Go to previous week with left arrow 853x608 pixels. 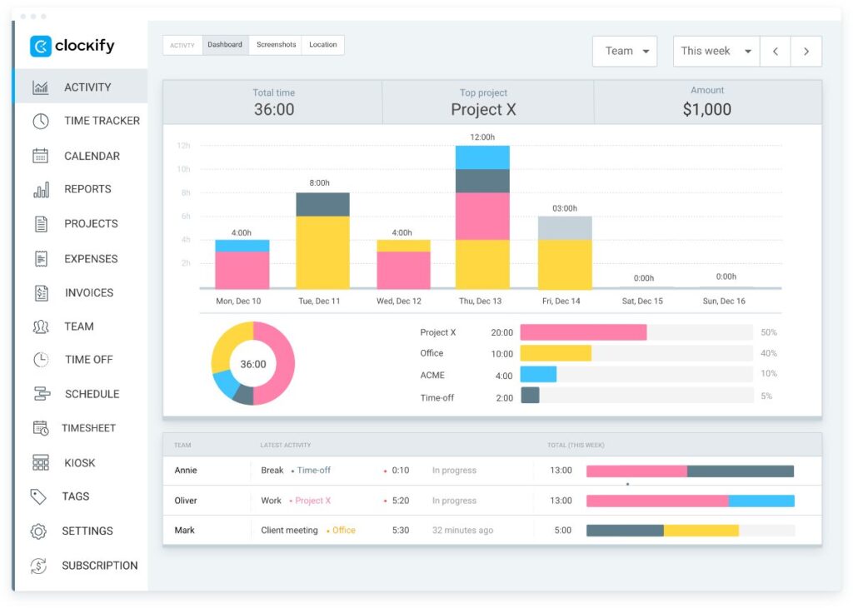[x=776, y=51]
